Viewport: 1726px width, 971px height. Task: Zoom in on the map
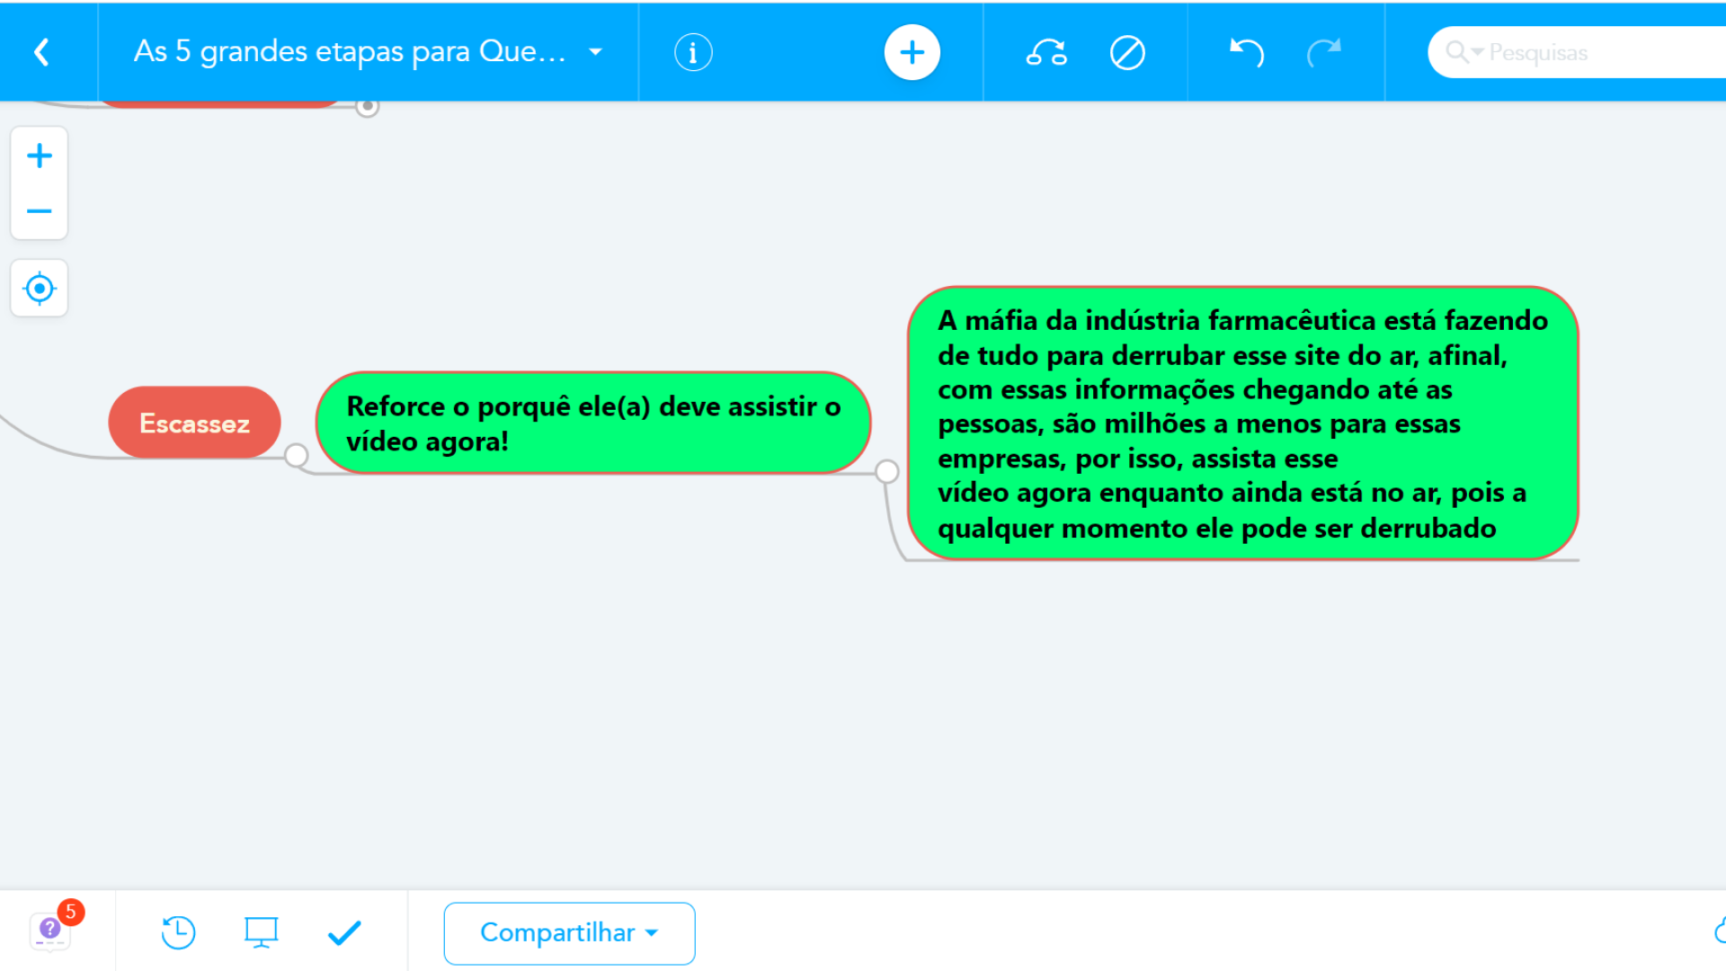pyautogui.click(x=39, y=156)
